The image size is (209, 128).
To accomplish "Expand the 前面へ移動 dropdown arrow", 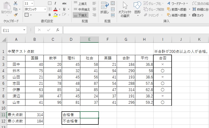I will pyautogui.click(x=189, y=9).
